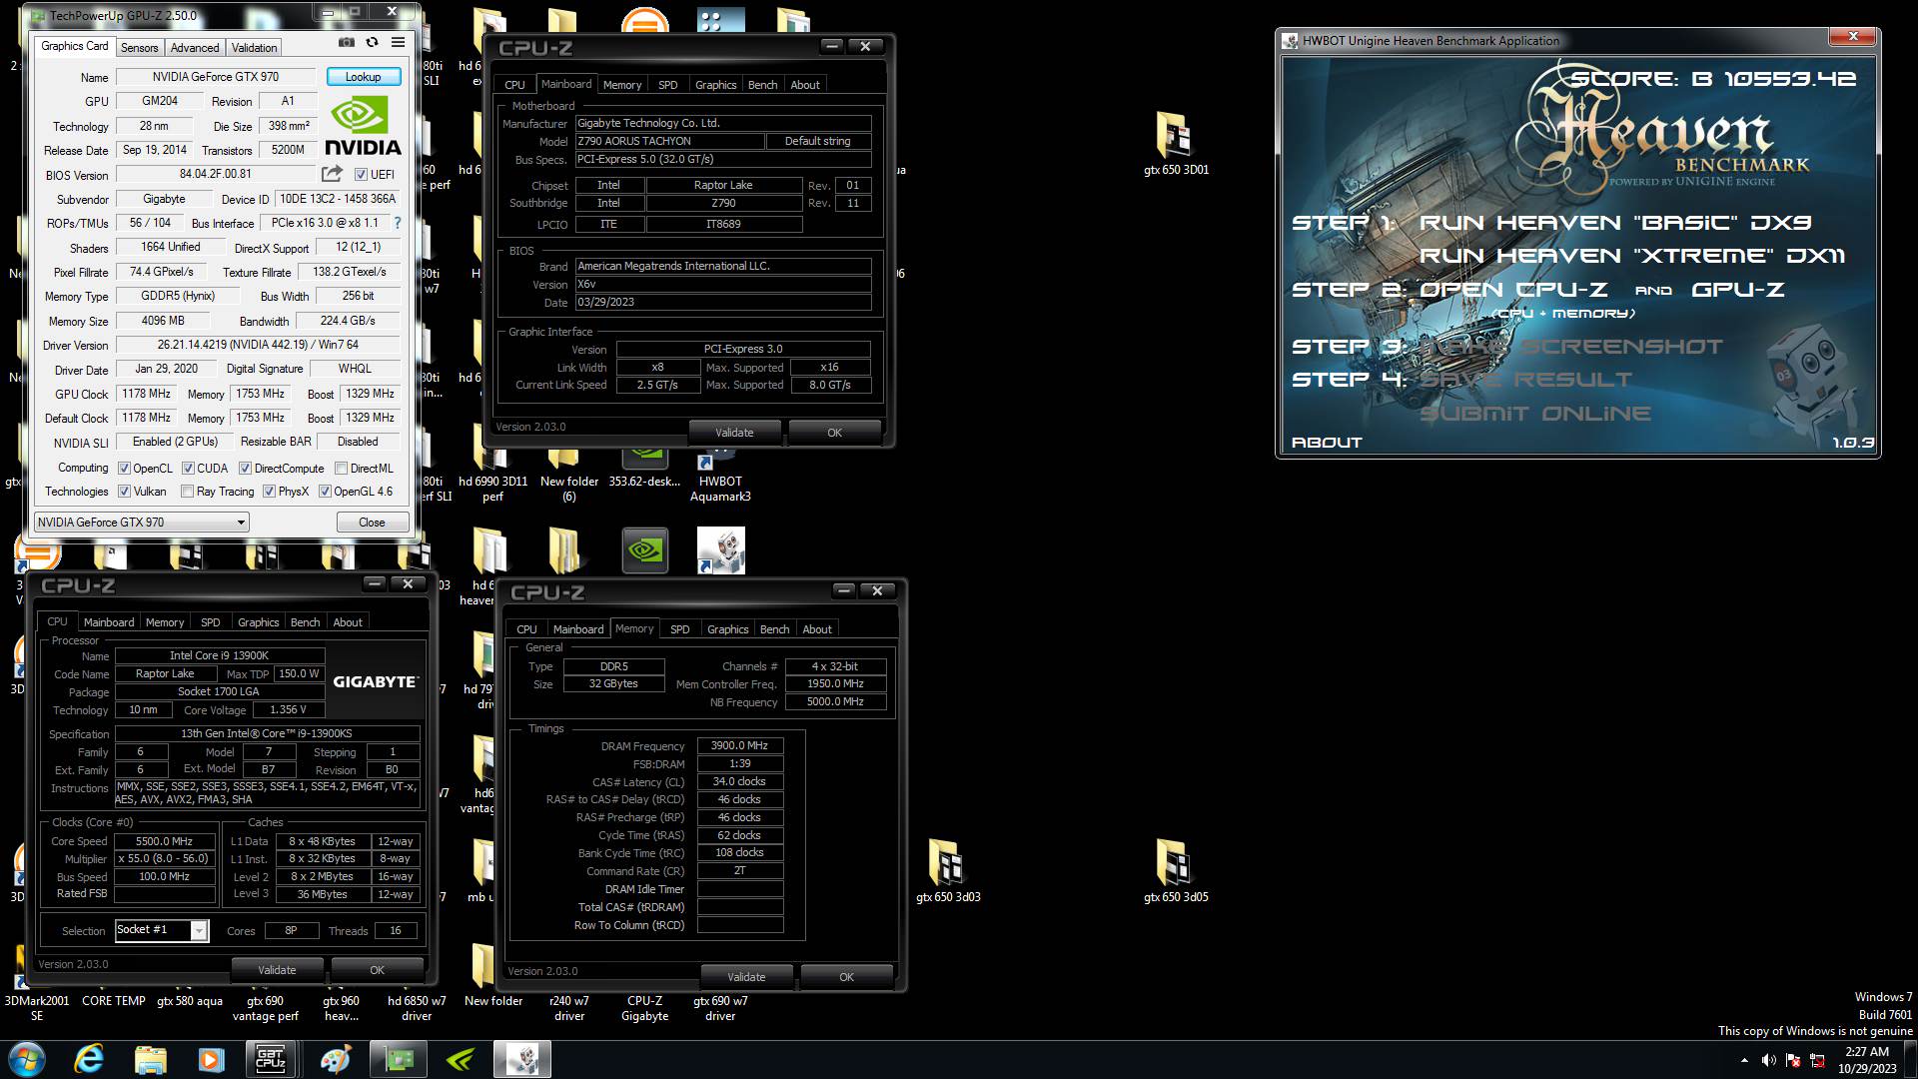The height and width of the screenshot is (1079, 1918).
Task: Click RUN HEAVEN "XTREME" DX11 in HWBOT
Action: (x=1632, y=256)
